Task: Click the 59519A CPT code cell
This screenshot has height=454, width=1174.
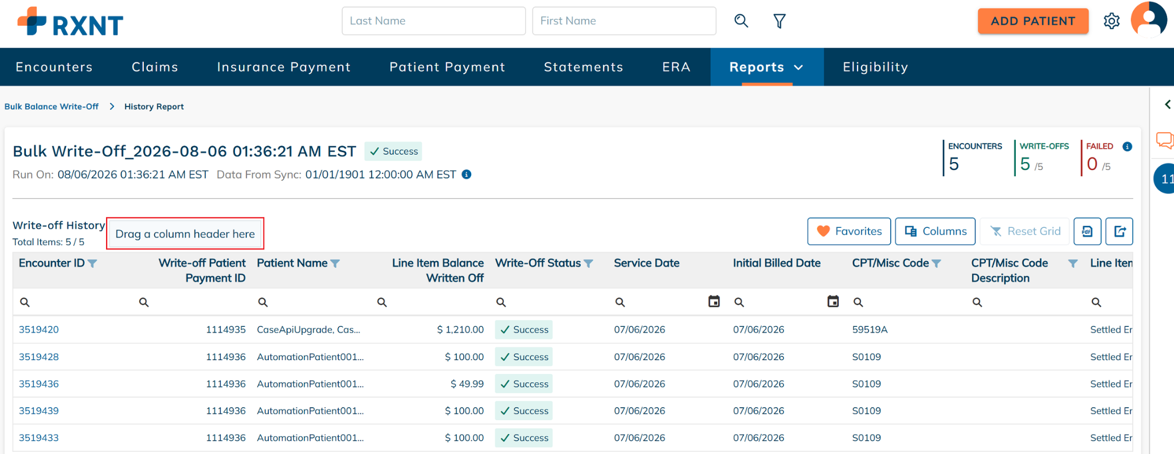Action: pos(870,330)
